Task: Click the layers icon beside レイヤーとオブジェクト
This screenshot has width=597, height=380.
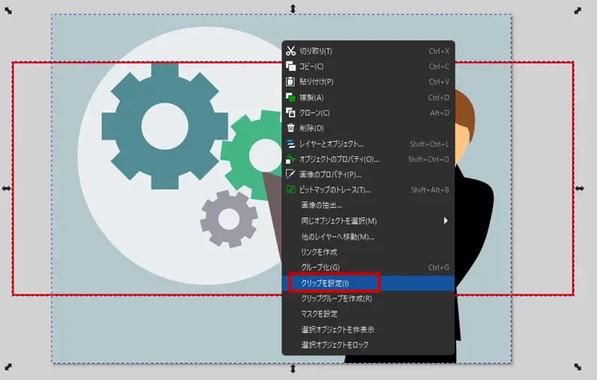Action: (291, 144)
